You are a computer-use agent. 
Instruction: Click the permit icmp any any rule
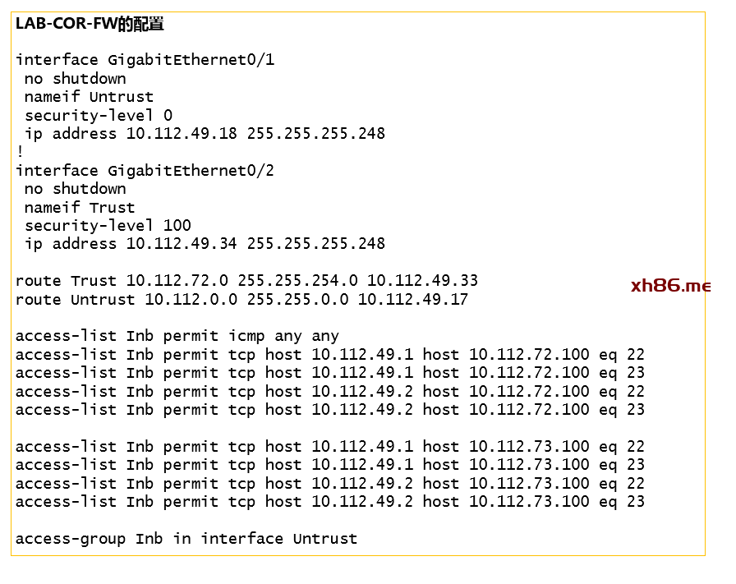(x=177, y=336)
